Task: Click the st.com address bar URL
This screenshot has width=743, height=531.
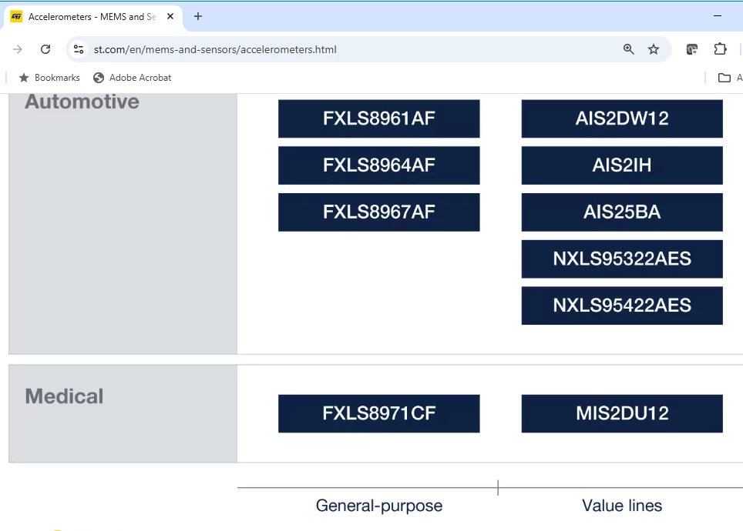Action: (x=215, y=49)
